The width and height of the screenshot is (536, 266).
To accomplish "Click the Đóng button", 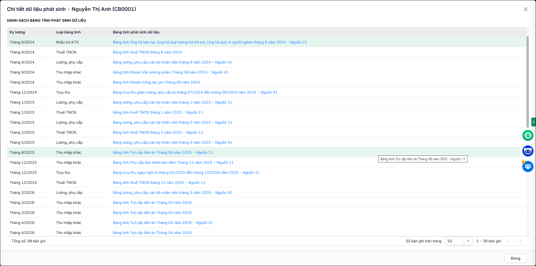I will [515, 258].
